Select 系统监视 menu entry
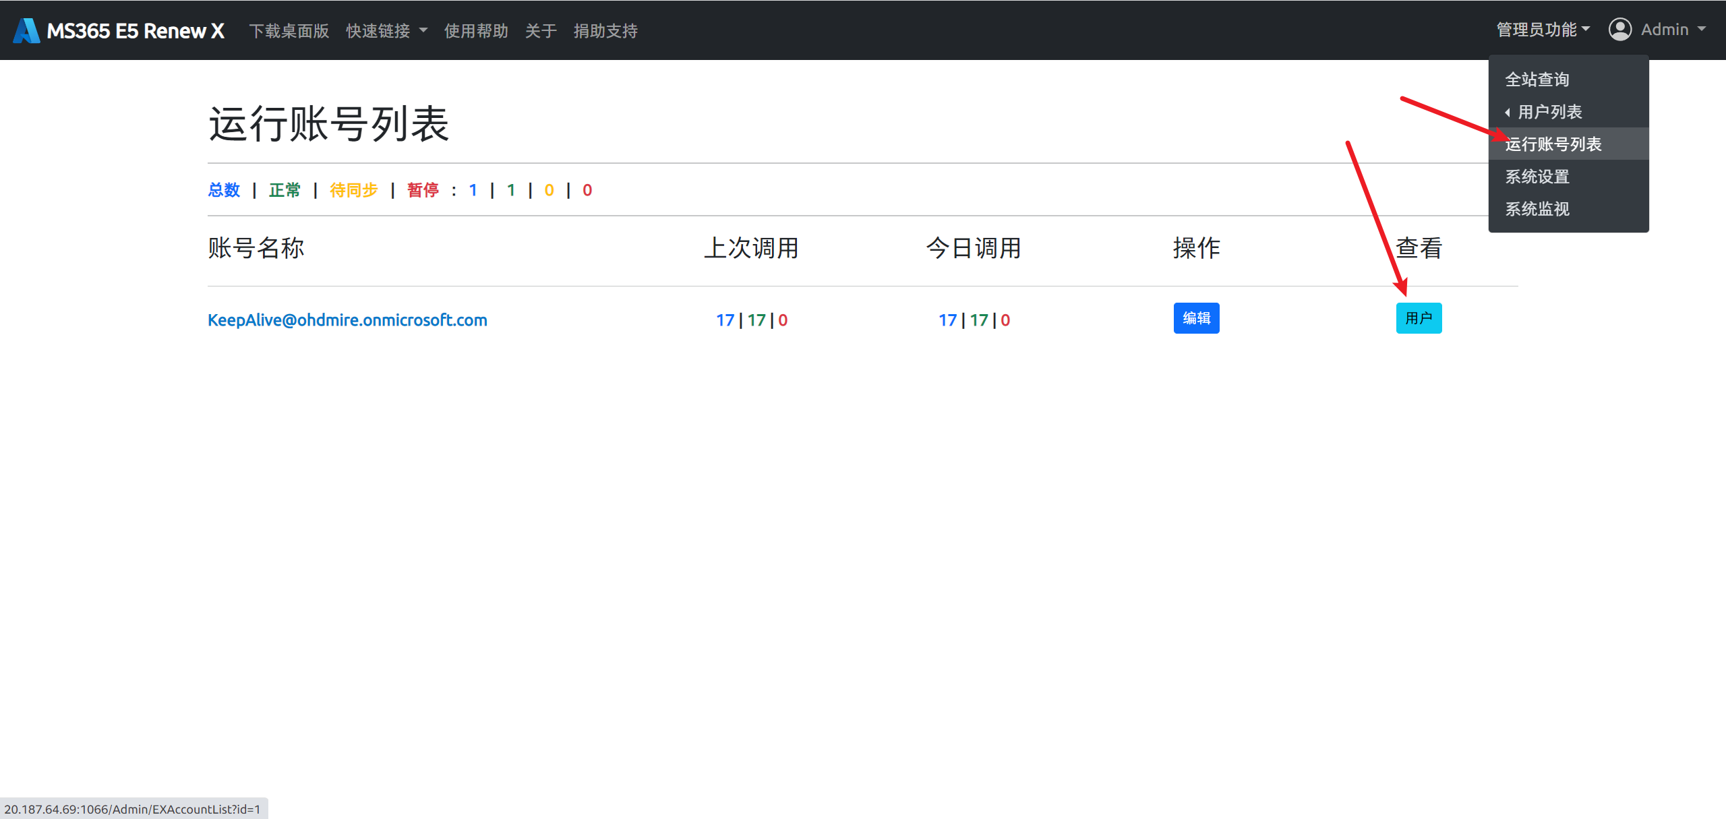 point(1537,210)
